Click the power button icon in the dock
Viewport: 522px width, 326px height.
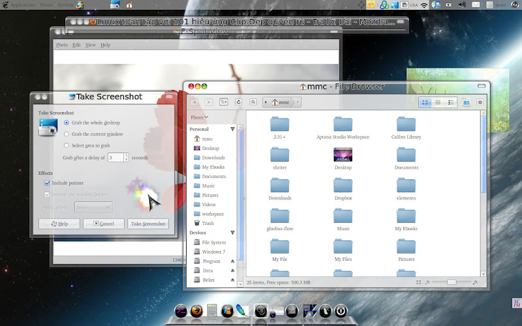coord(341,311)
